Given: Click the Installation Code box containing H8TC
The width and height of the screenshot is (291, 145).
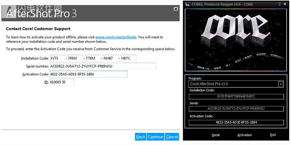Looking at the screenshot, I should [128, 58].
